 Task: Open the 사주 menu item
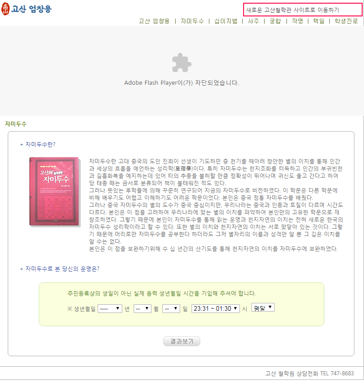click(x=253, y=21)
